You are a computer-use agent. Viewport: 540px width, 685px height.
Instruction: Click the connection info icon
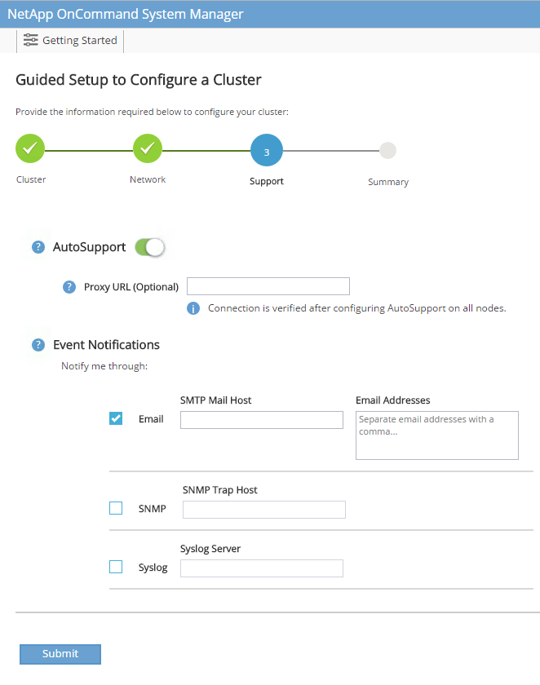click(193, 308)
